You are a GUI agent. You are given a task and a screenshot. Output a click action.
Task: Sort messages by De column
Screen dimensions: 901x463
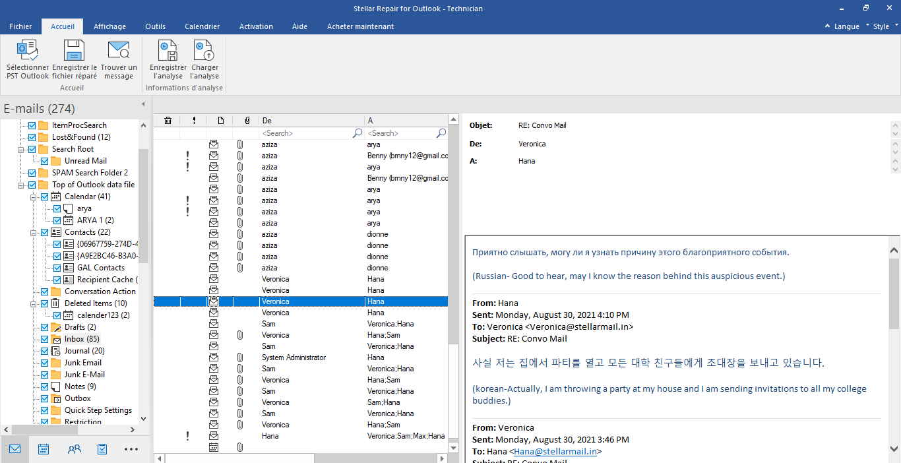point(311,121)
